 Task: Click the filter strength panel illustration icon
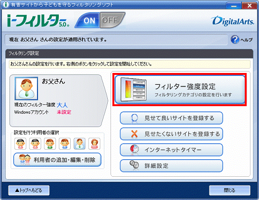point(134,89)
